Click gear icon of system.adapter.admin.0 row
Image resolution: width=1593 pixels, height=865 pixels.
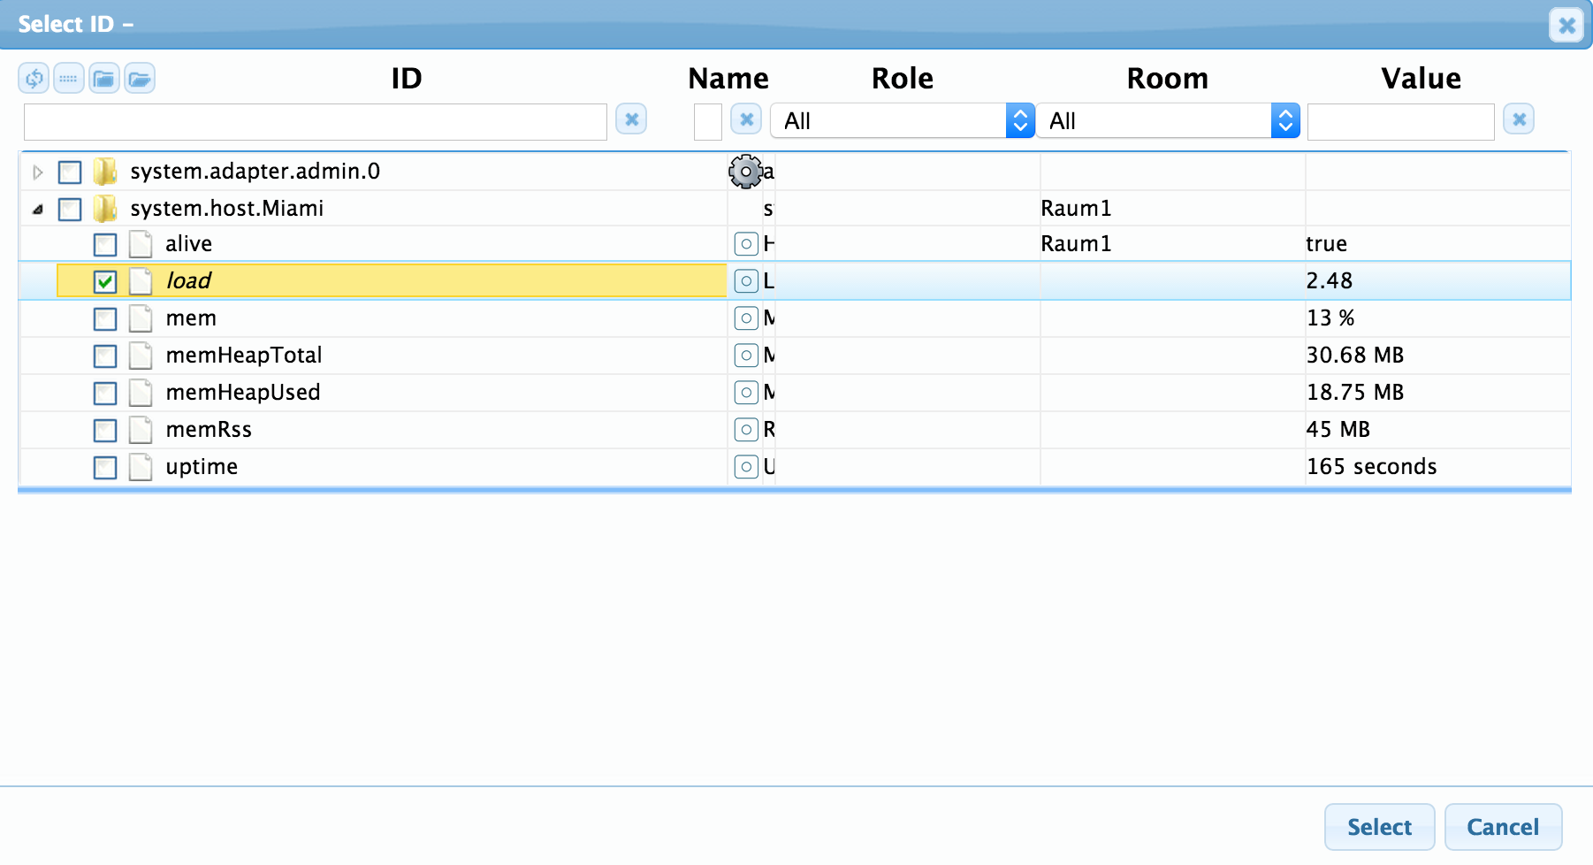pos(745,172)
